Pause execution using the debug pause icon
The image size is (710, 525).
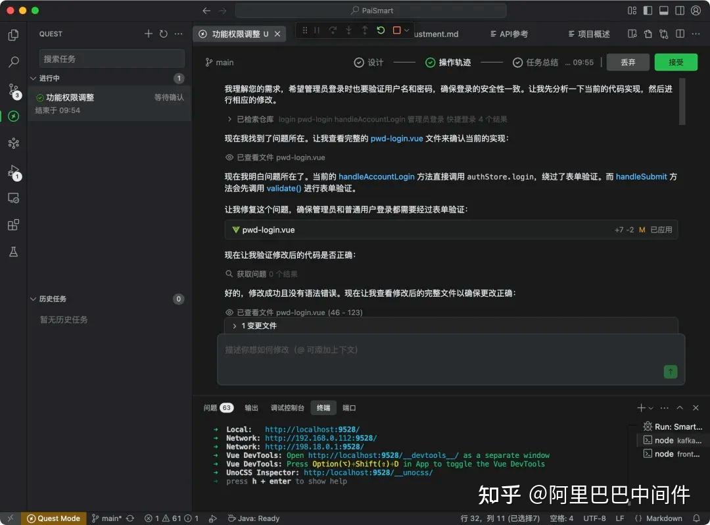[x=317, y=31]
